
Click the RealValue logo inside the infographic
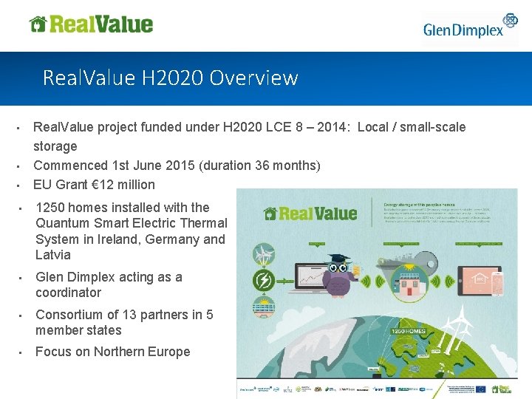click(310, 214)
